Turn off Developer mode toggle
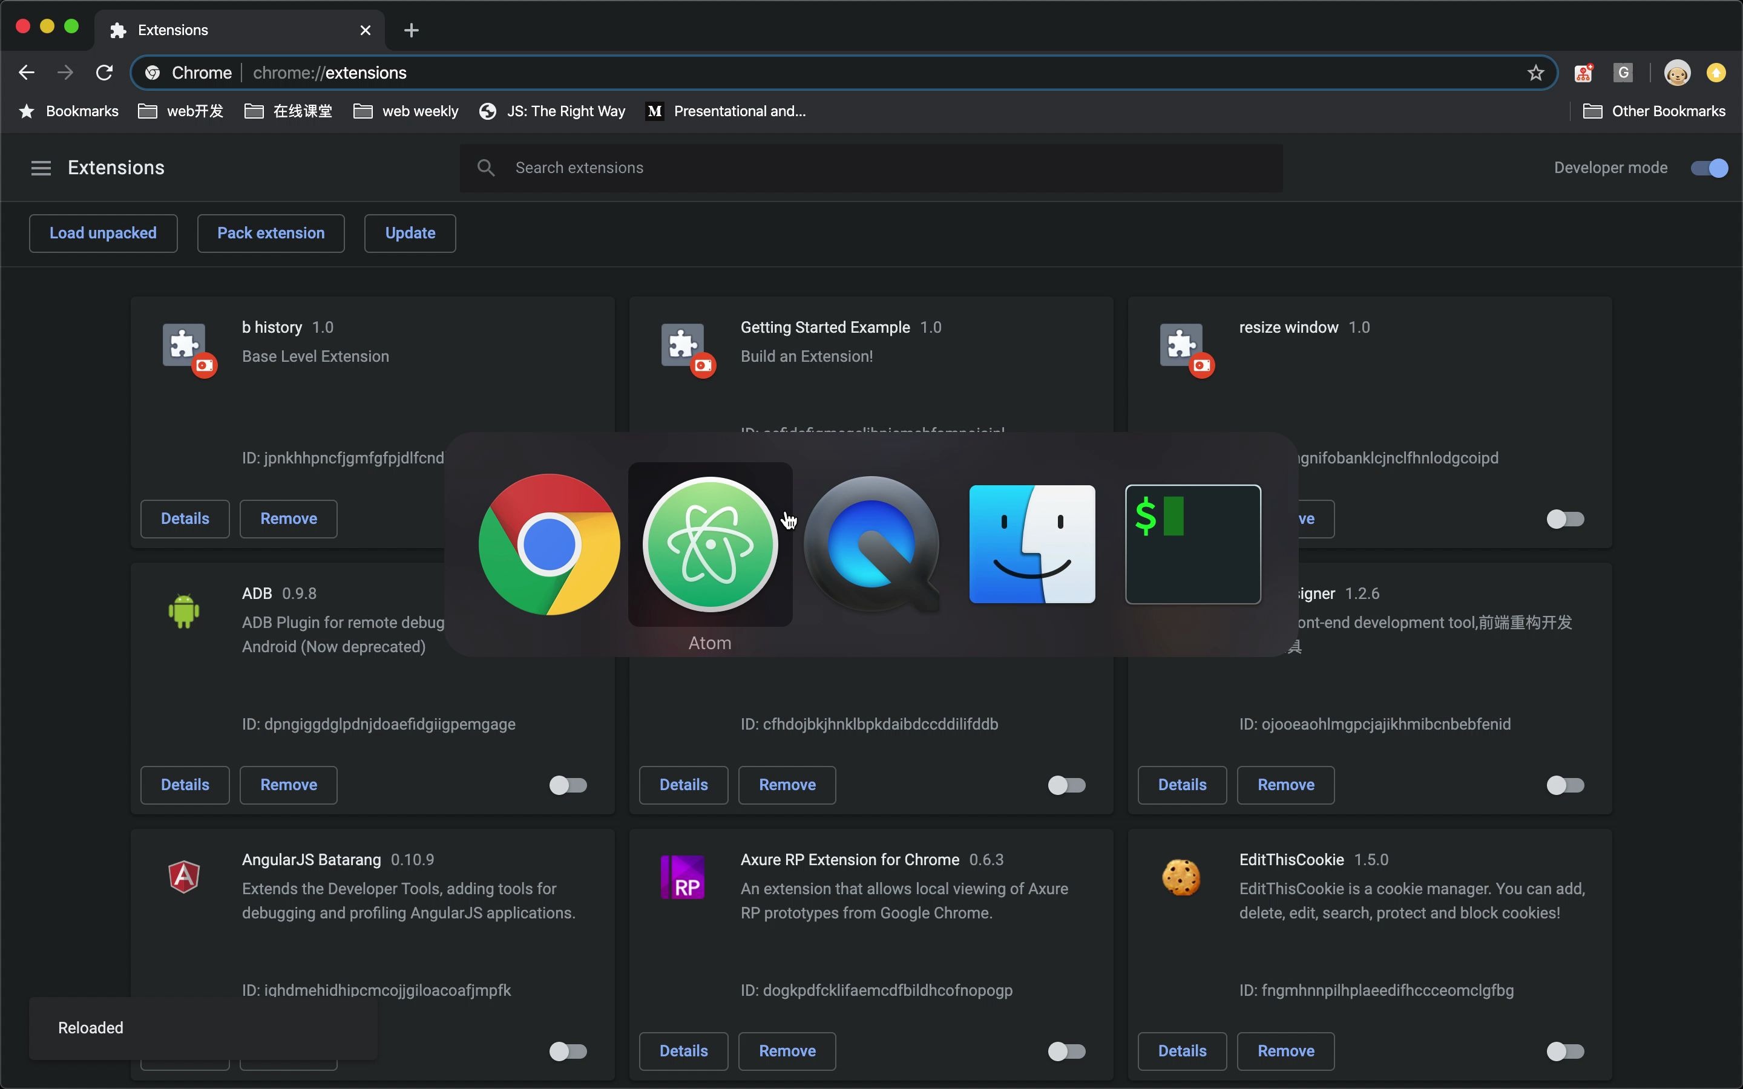The image size is (1743, 1089). tap(1709, 168)
